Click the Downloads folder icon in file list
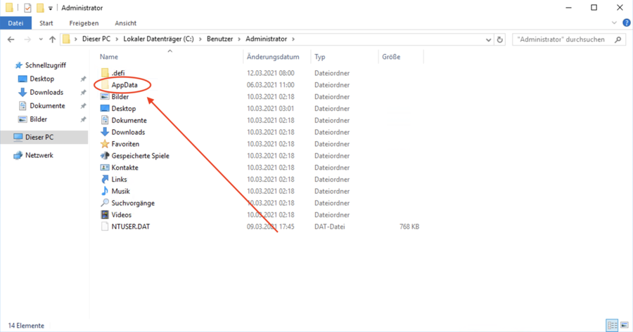The width and height of the screenshot is (633, 332). 105,132
